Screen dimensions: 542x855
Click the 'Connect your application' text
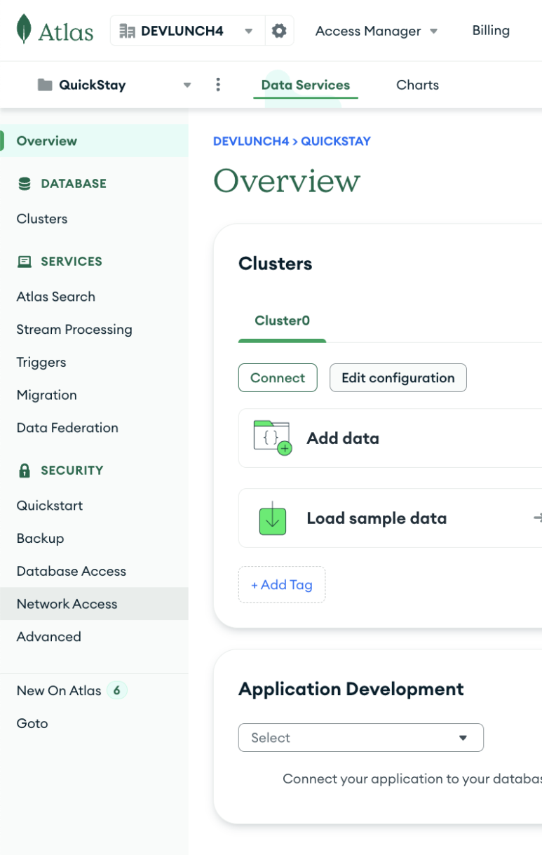click(412, 779)
